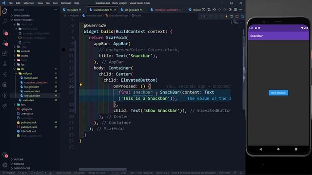Click Prettier in the status bar

pyautogui.click(x=224, y=173)
